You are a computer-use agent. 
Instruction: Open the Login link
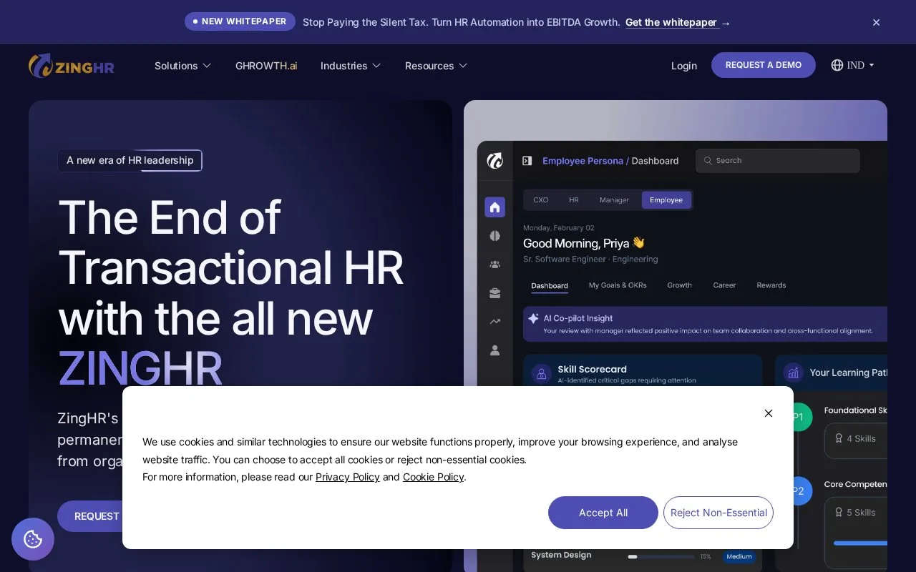point(684,66)
